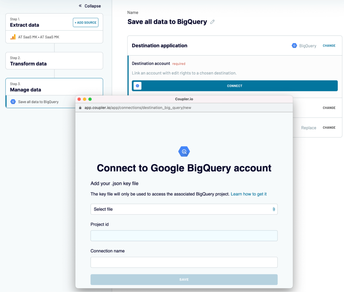
Task: Click the double-chevron Collapse icon
Action: pyautogui.click(x=80, y=6)
